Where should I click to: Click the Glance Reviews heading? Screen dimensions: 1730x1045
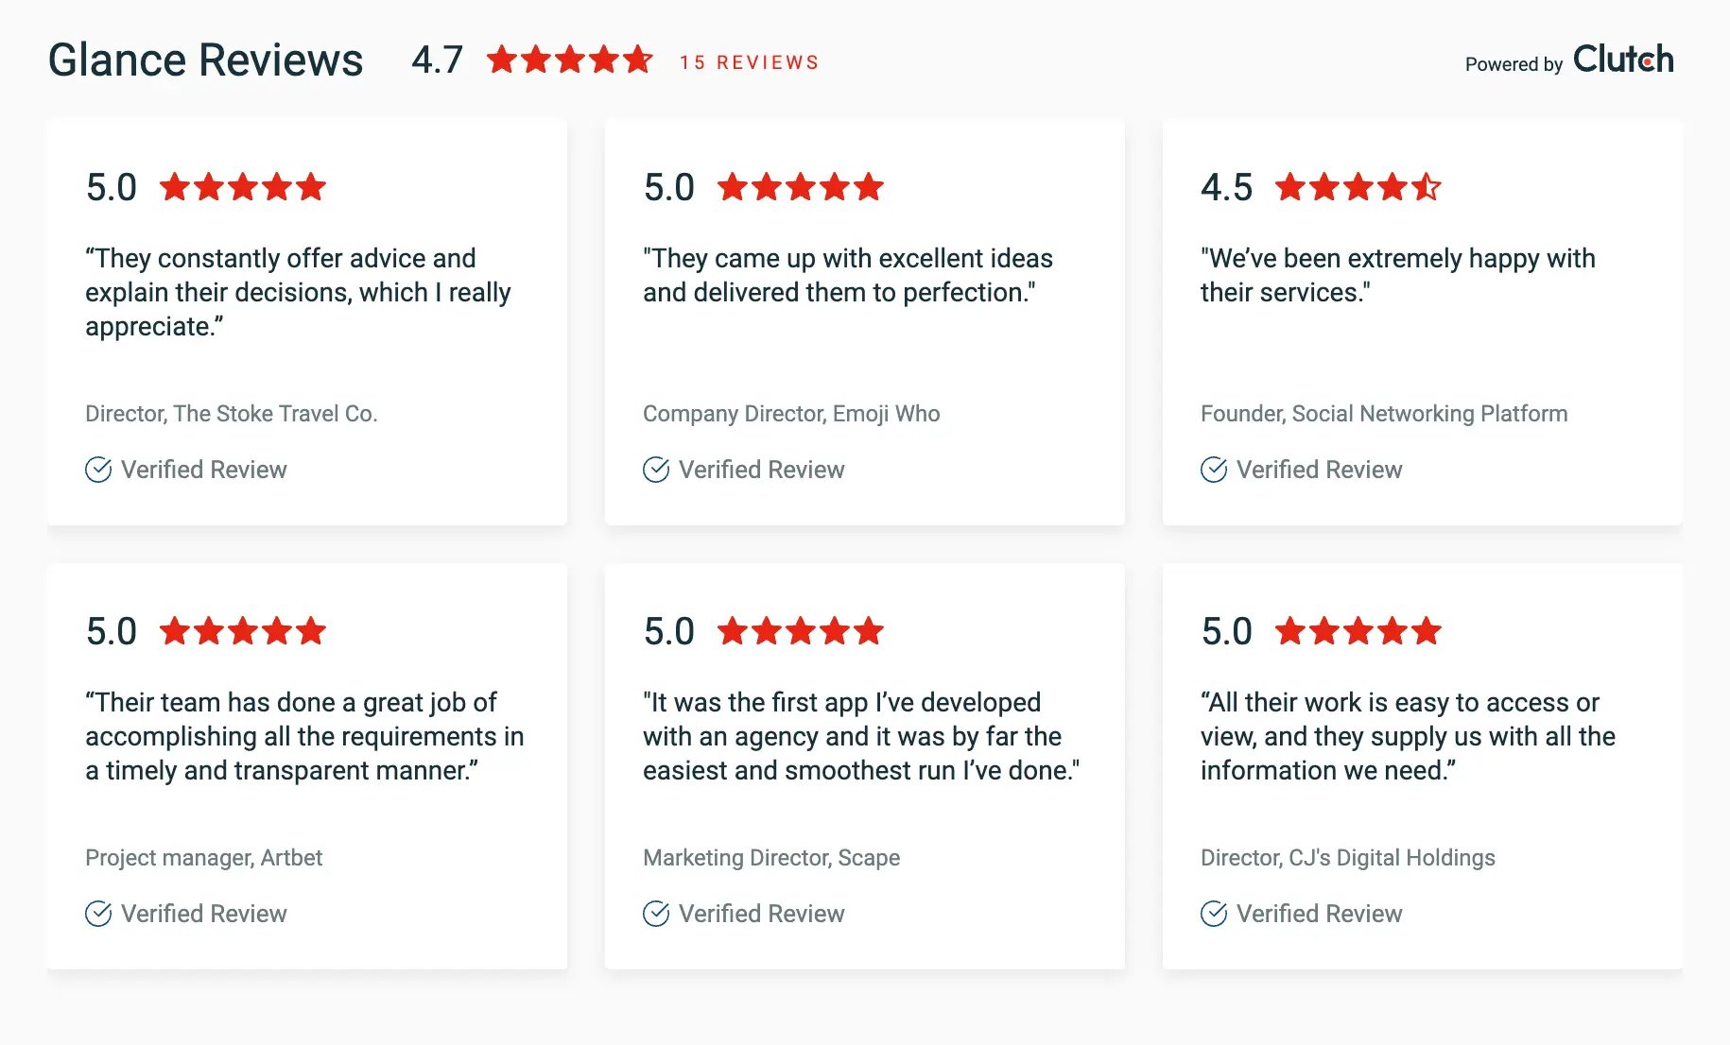coord(205,60)
